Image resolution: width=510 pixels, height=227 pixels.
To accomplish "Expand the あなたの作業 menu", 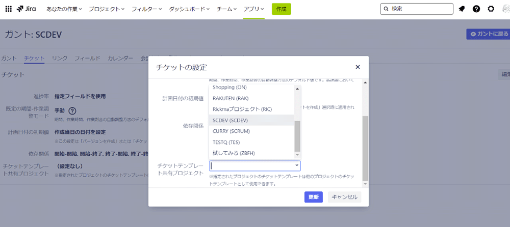I will pos(64,9).
